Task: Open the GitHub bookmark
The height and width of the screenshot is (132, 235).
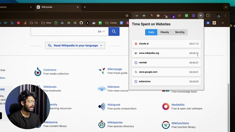Action: (x=81, y=23)
